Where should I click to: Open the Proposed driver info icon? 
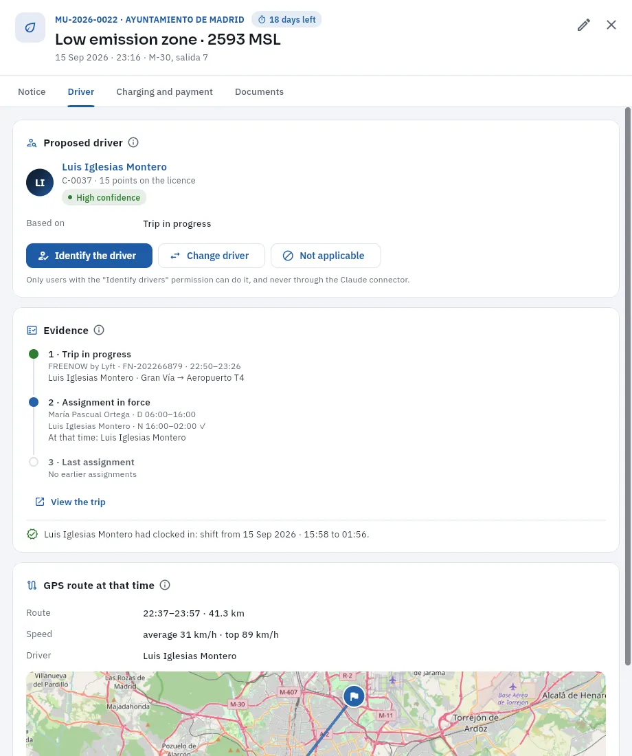(133, 143)
